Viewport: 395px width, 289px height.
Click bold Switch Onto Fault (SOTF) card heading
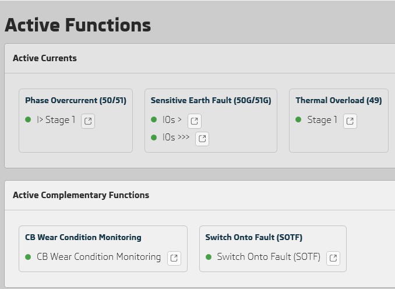253,237
